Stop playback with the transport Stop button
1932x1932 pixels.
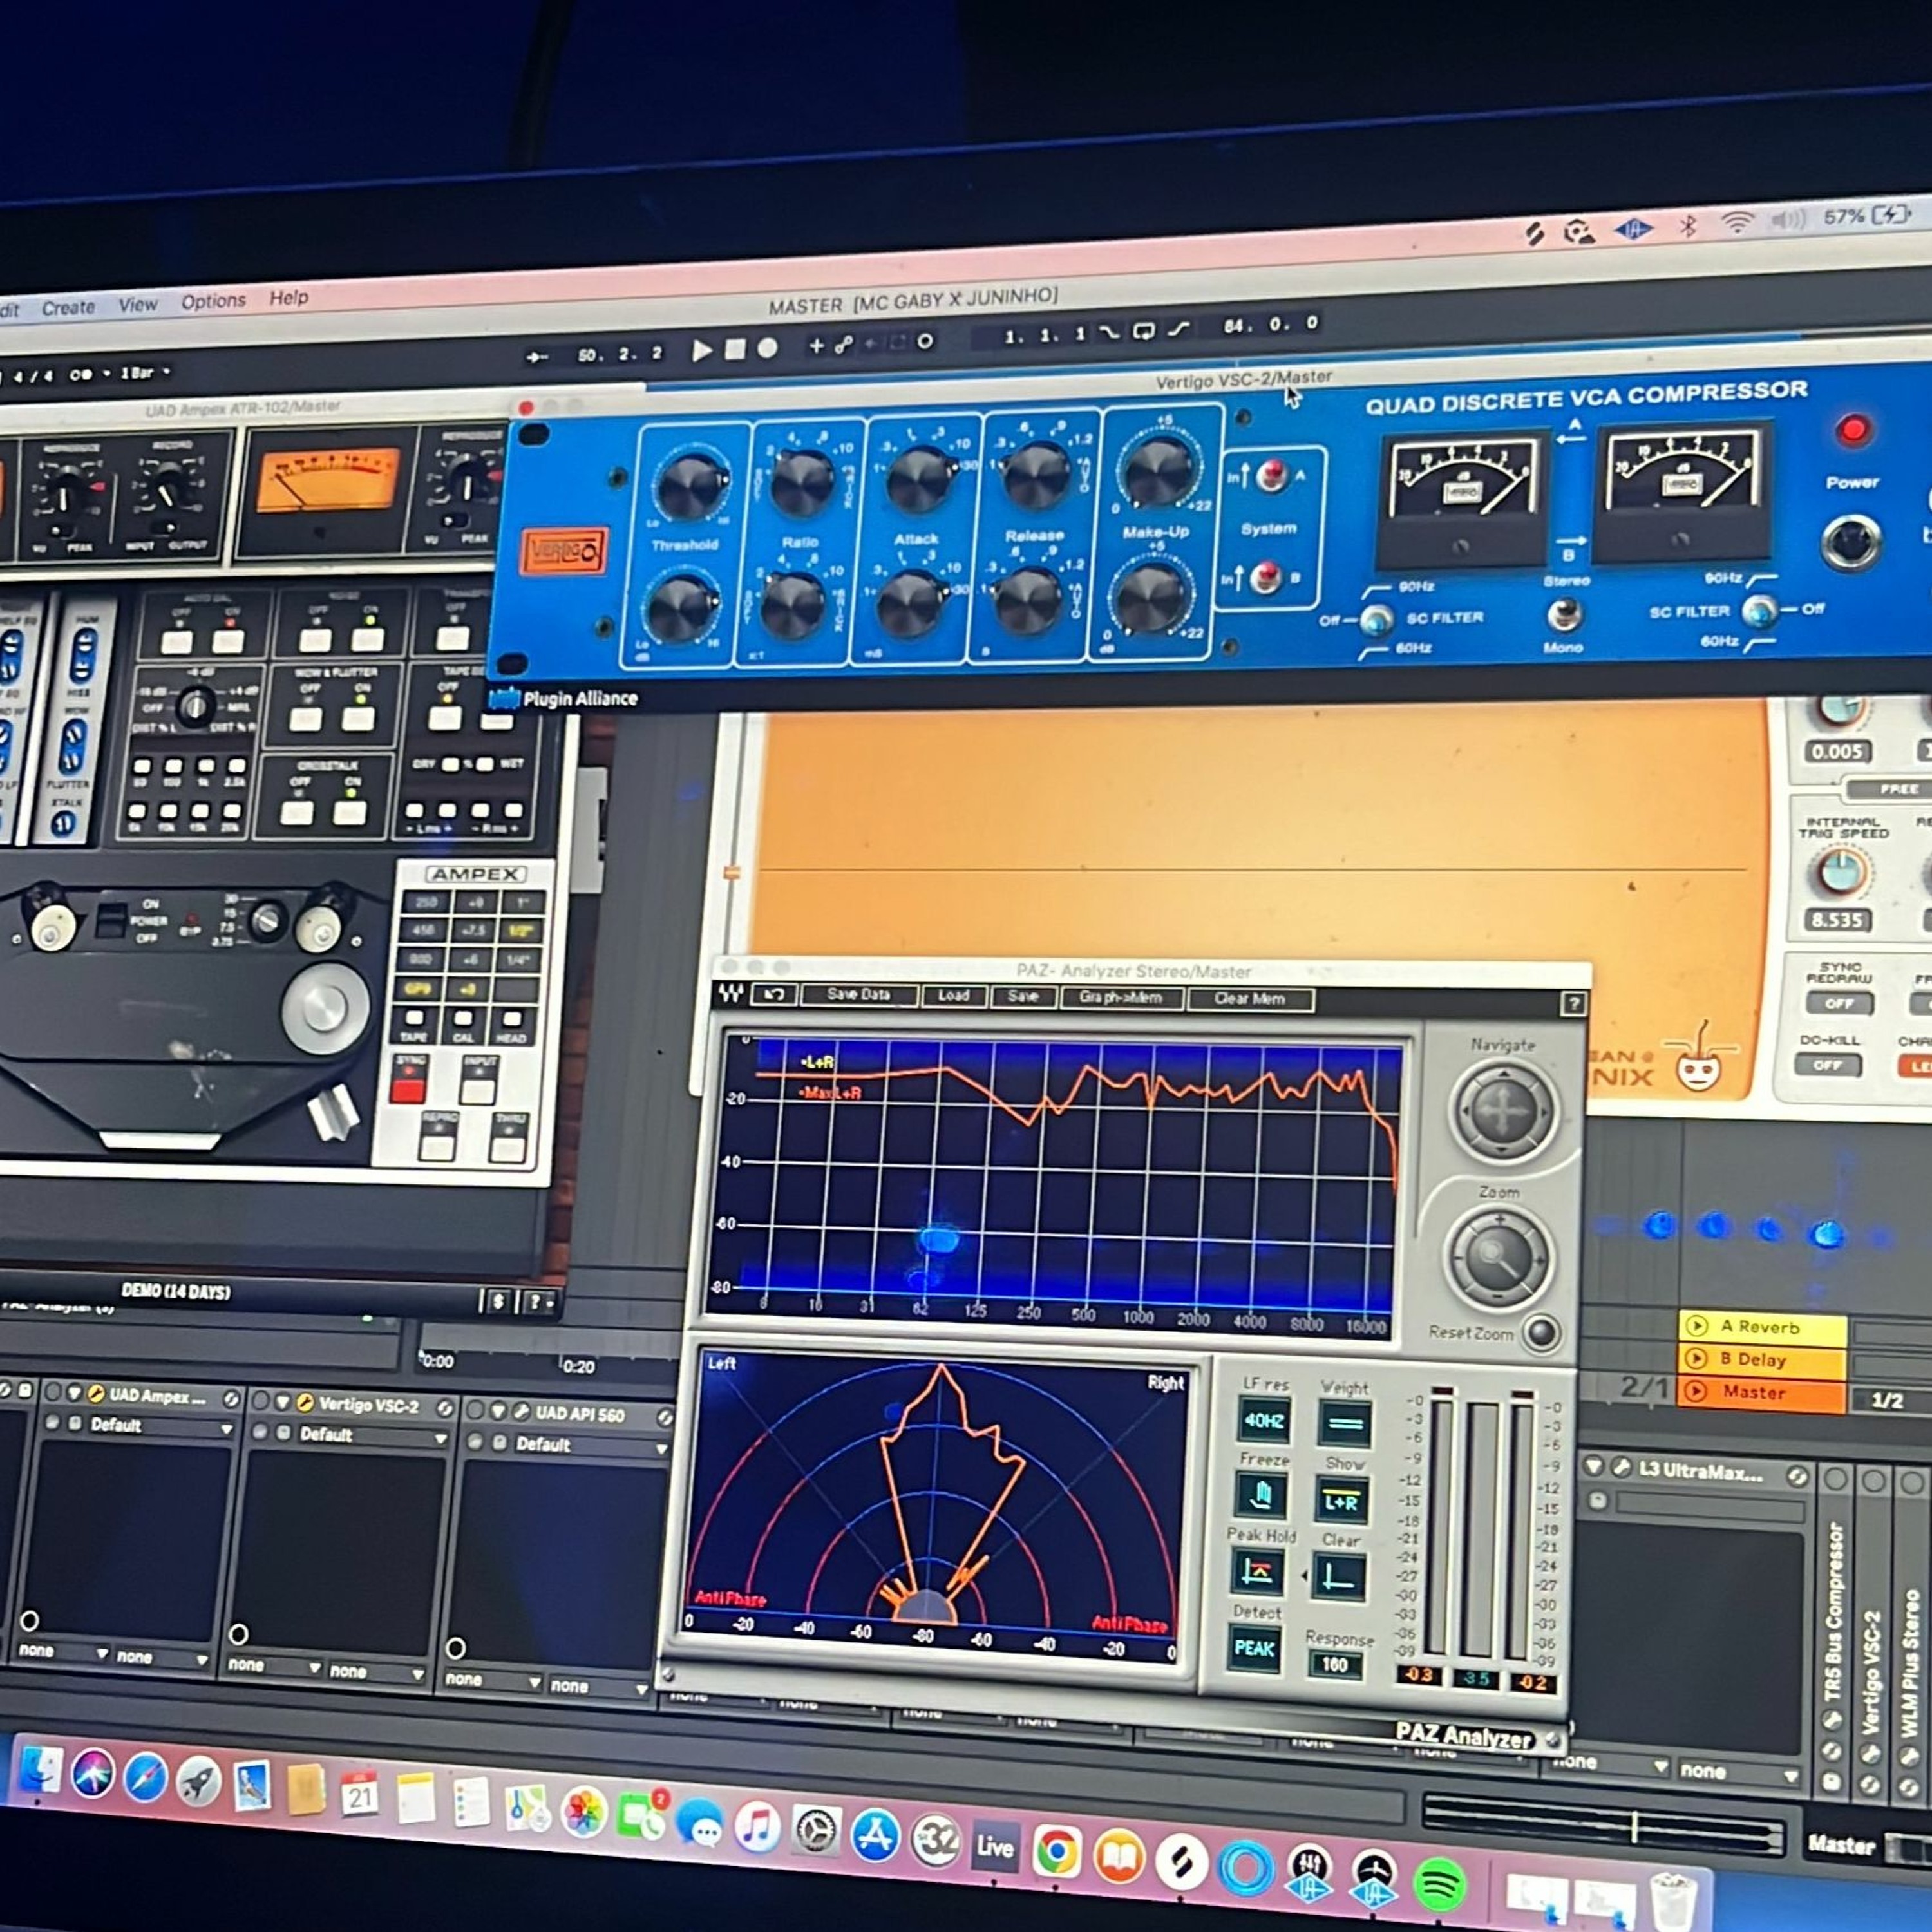click(735, 349)
